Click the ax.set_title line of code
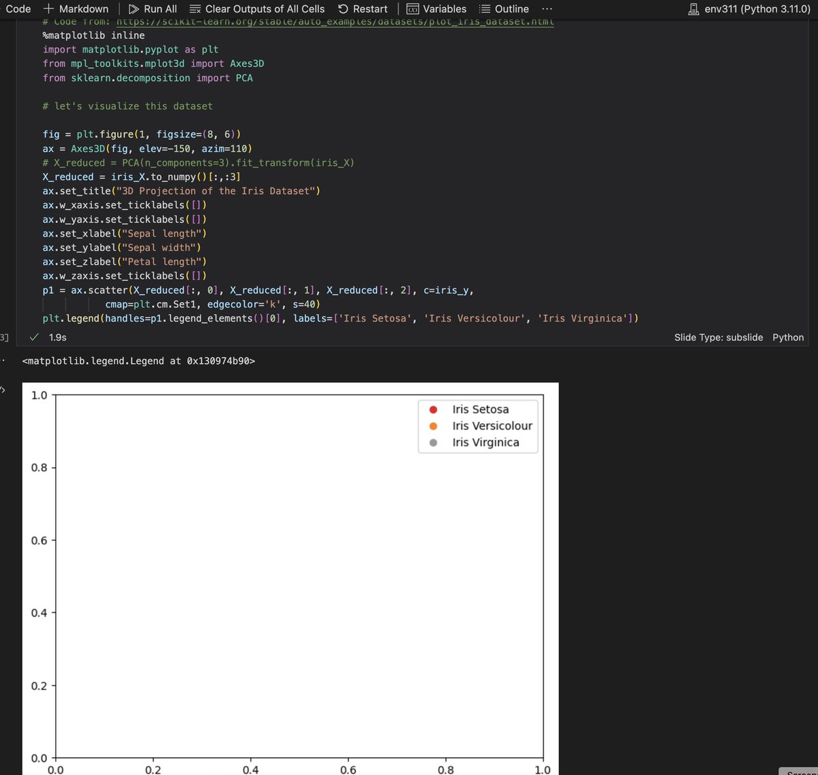This screenshot has width=818, height=775. 181,191
